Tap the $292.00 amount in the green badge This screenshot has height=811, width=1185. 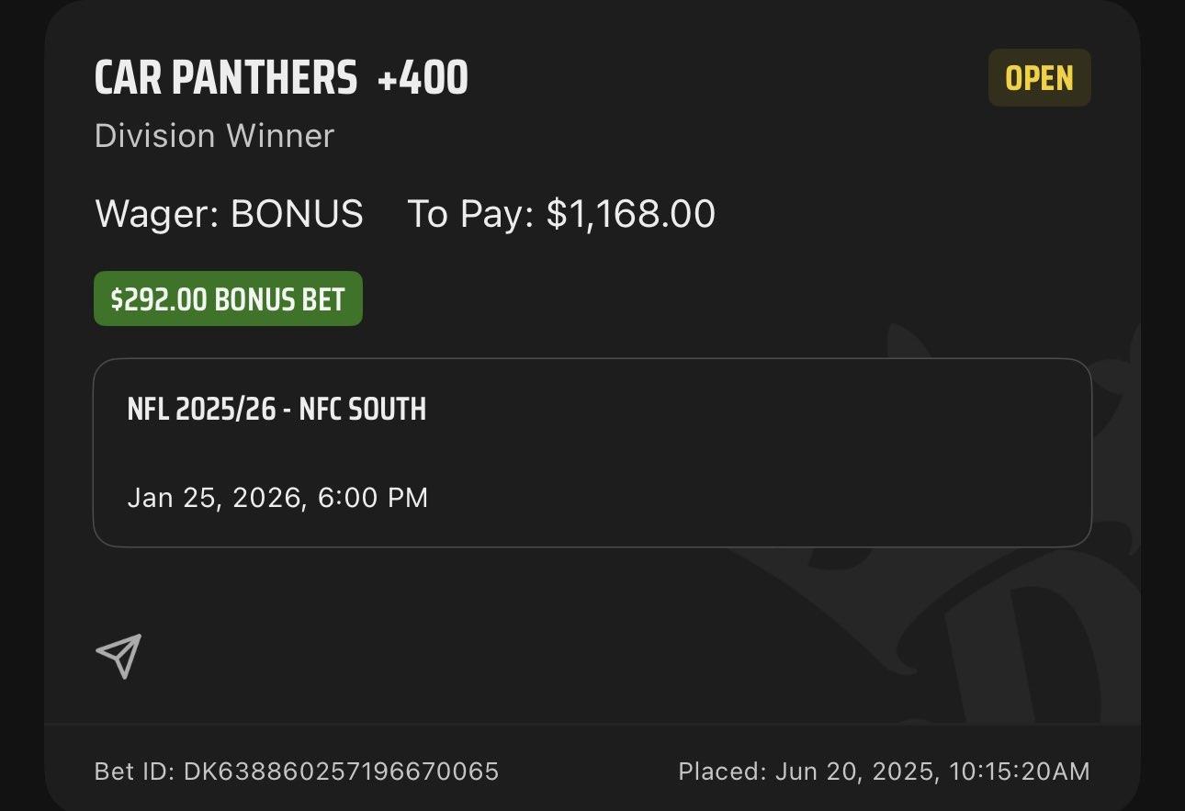coord(159,298)
